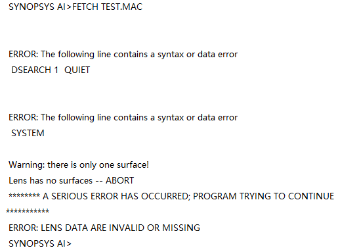Click the word MISSING in last error

[181, 228]
